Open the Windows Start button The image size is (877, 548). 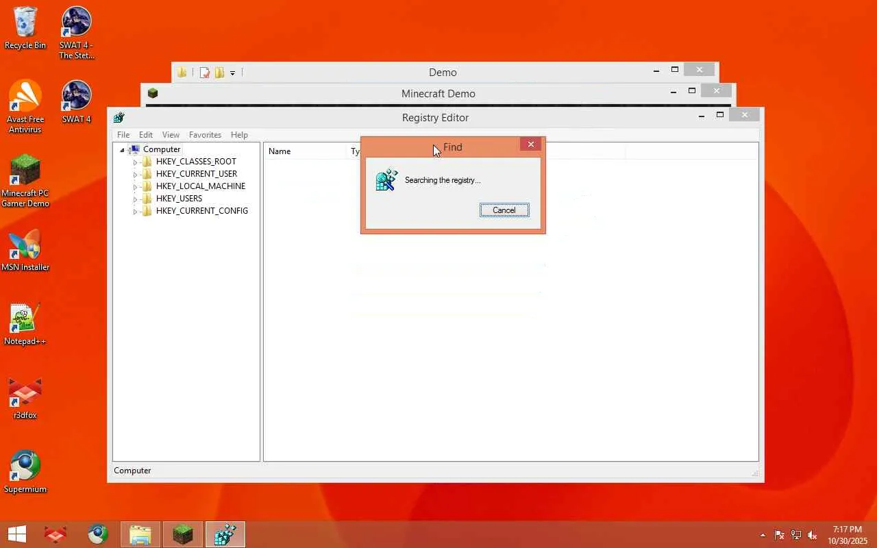17,534
